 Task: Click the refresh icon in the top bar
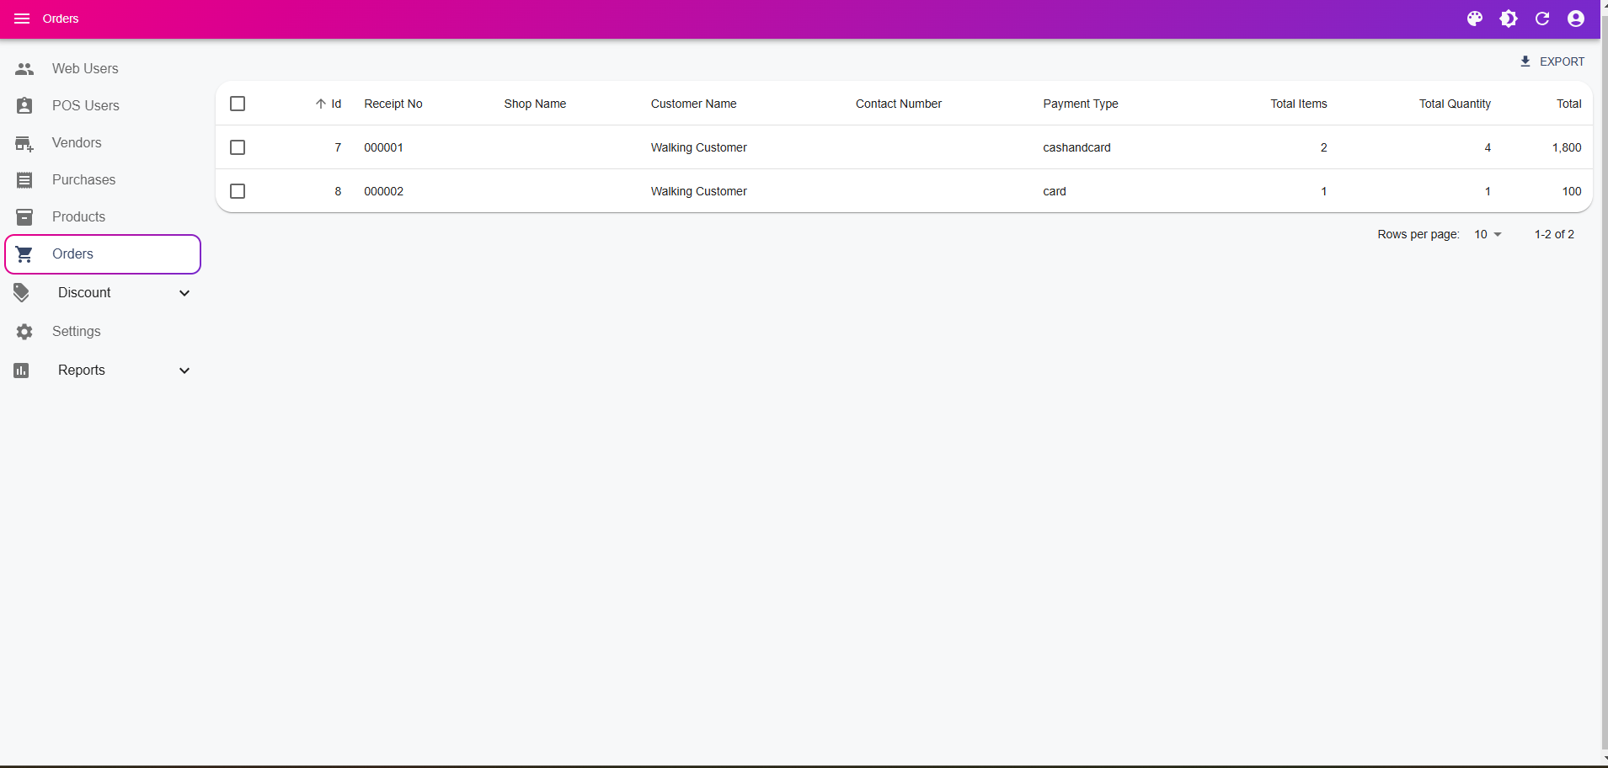tap(1542, 19)
